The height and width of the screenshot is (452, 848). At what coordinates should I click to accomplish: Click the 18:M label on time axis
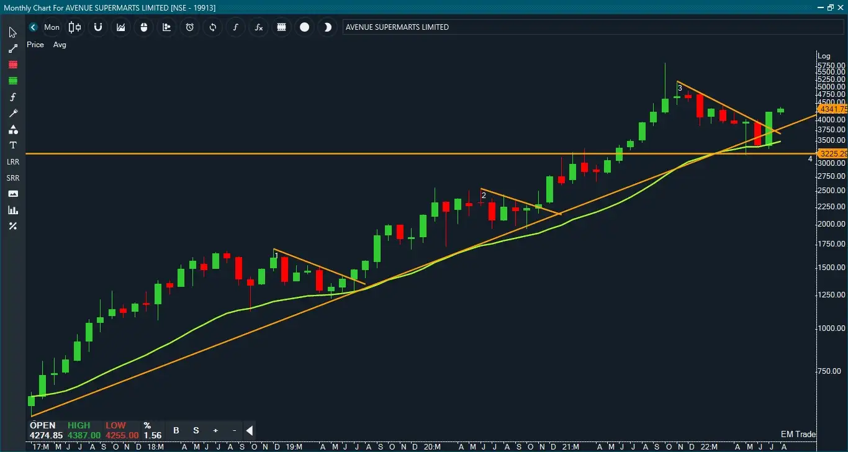(155, 447)
